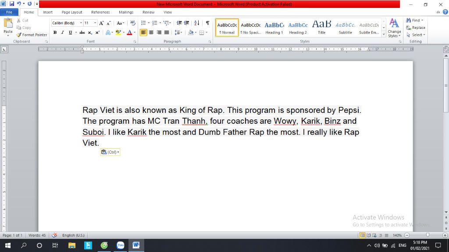This screenshot has width=449, height=252.
Task: Toggle Underline formatting
Action: 70,32
